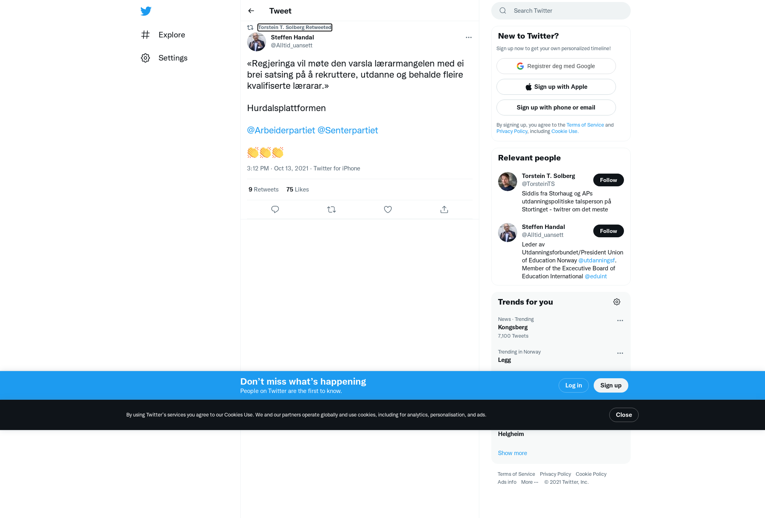Open Trends settings gear icon

617,302
